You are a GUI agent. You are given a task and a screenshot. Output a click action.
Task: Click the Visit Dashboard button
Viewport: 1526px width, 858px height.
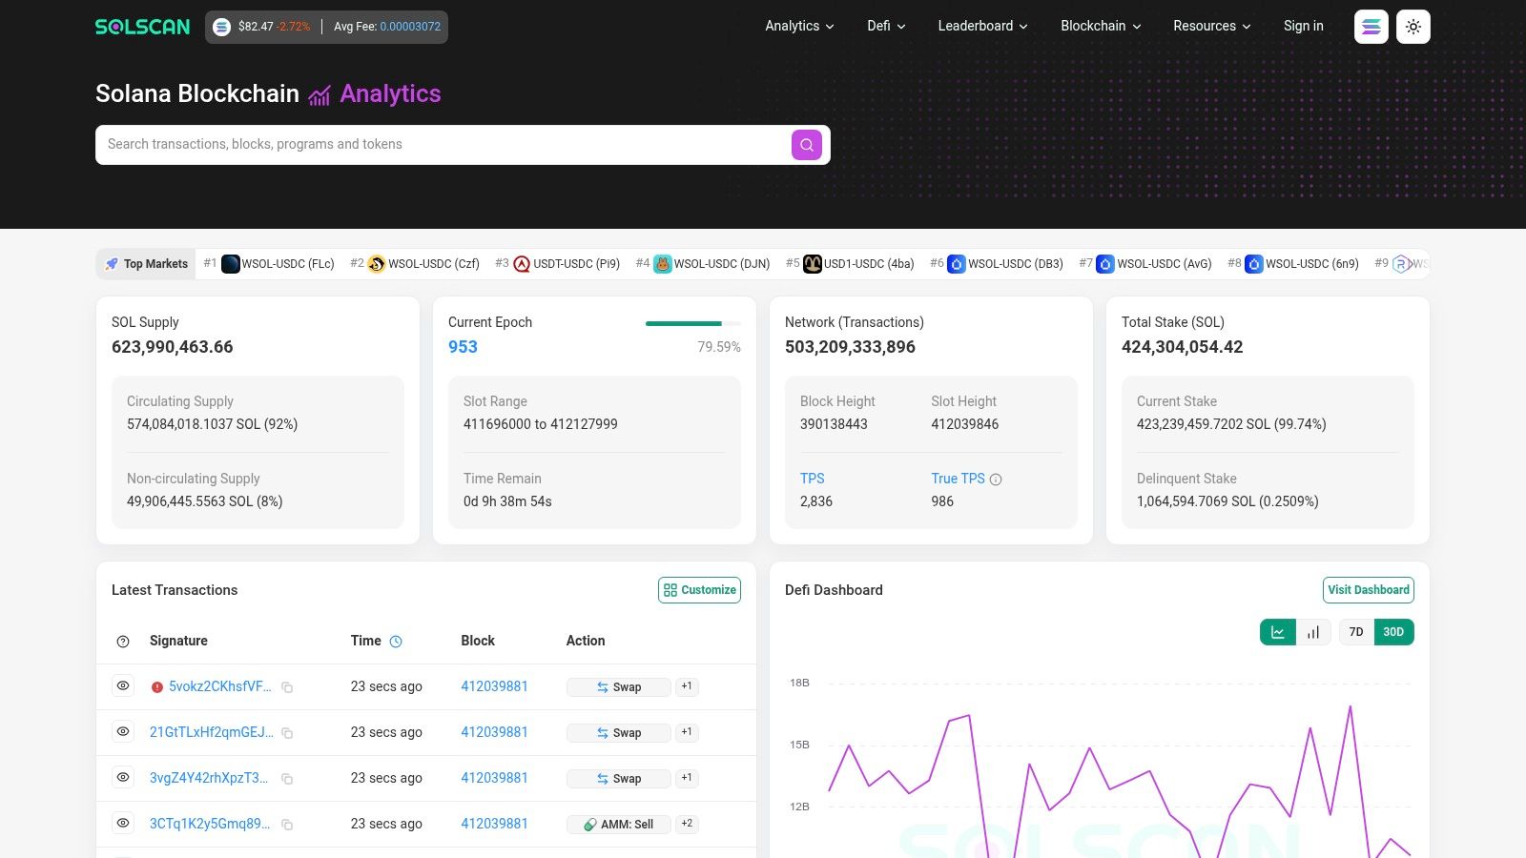tap(1369, 589)
